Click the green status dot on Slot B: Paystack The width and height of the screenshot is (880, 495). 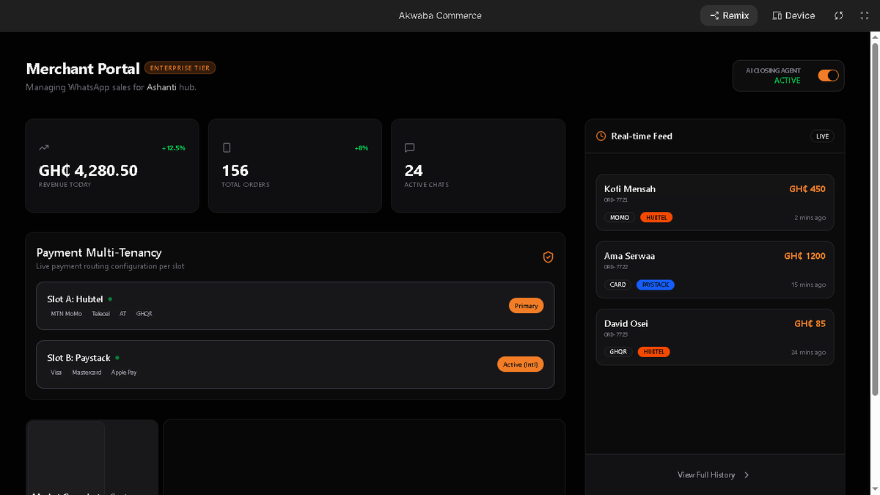pos(117,357)
